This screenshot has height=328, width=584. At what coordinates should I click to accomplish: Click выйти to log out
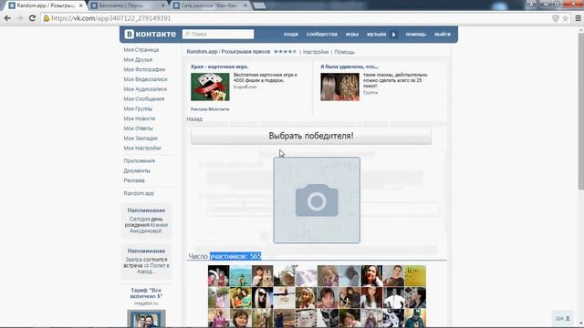tap(443, 34)
